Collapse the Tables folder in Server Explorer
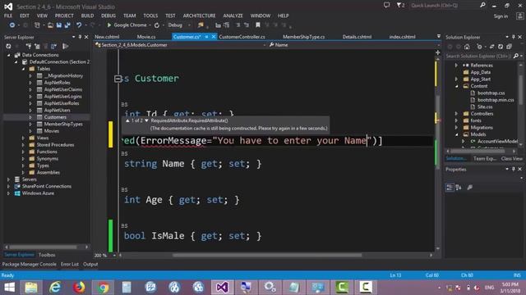Screen dimensions: 526x295 tap(24, 69)
